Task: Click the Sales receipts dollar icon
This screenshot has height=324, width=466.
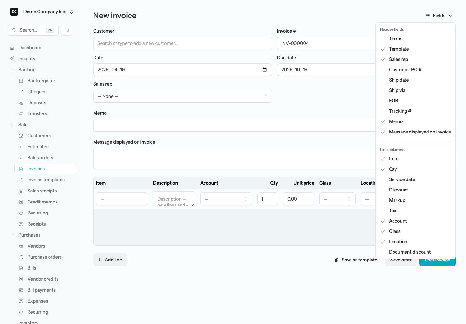Action: point(21,191)
